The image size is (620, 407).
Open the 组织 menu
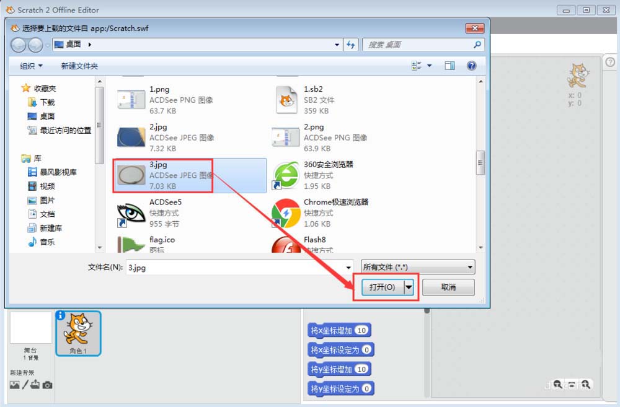pos(31,66)
